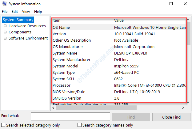Click the SMBIOS Version row label
The height and width of the screenshot is (129, 192).
coord(67,98)
